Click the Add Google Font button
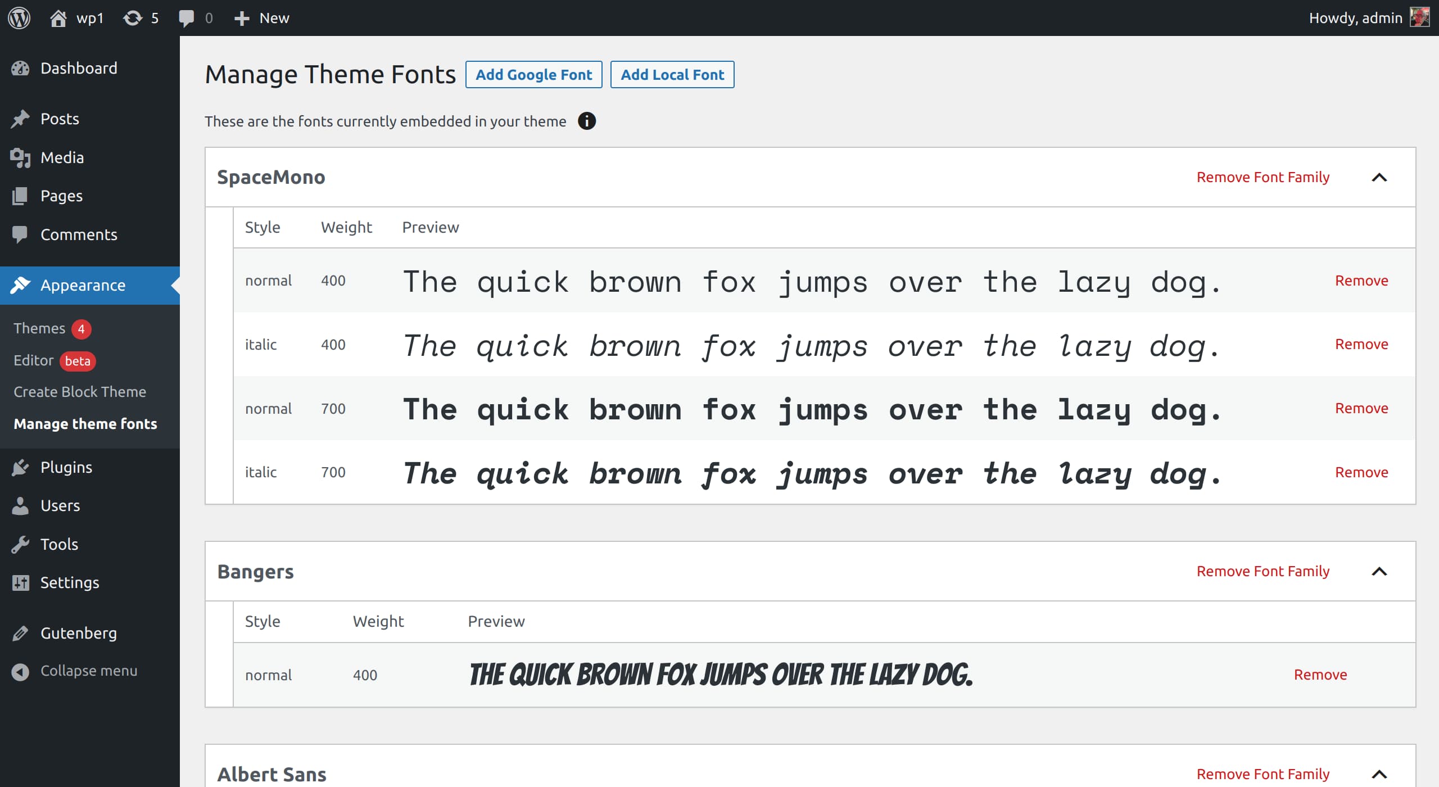Image resolution: width=1439 pixels, height=787 pixels. coord(533,75)
